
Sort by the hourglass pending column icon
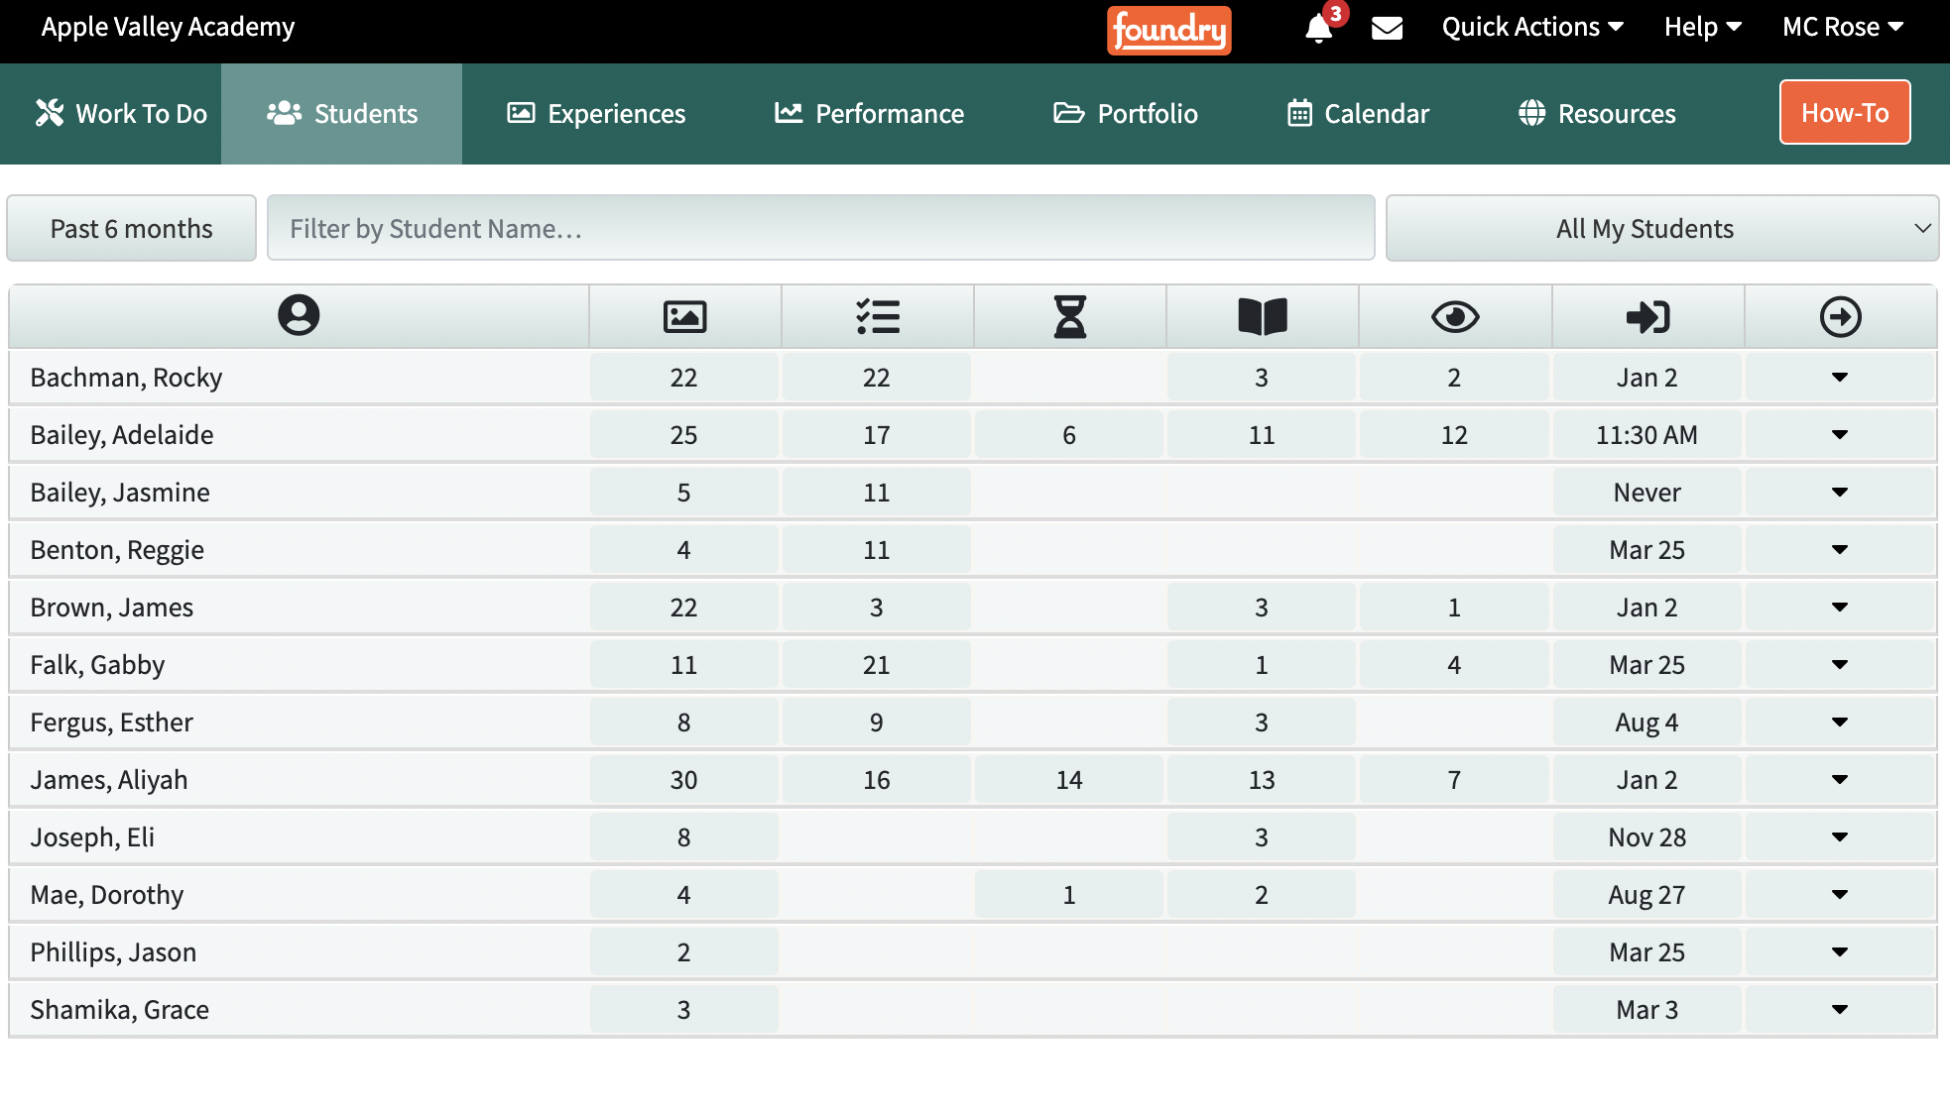click(1070, 316)
